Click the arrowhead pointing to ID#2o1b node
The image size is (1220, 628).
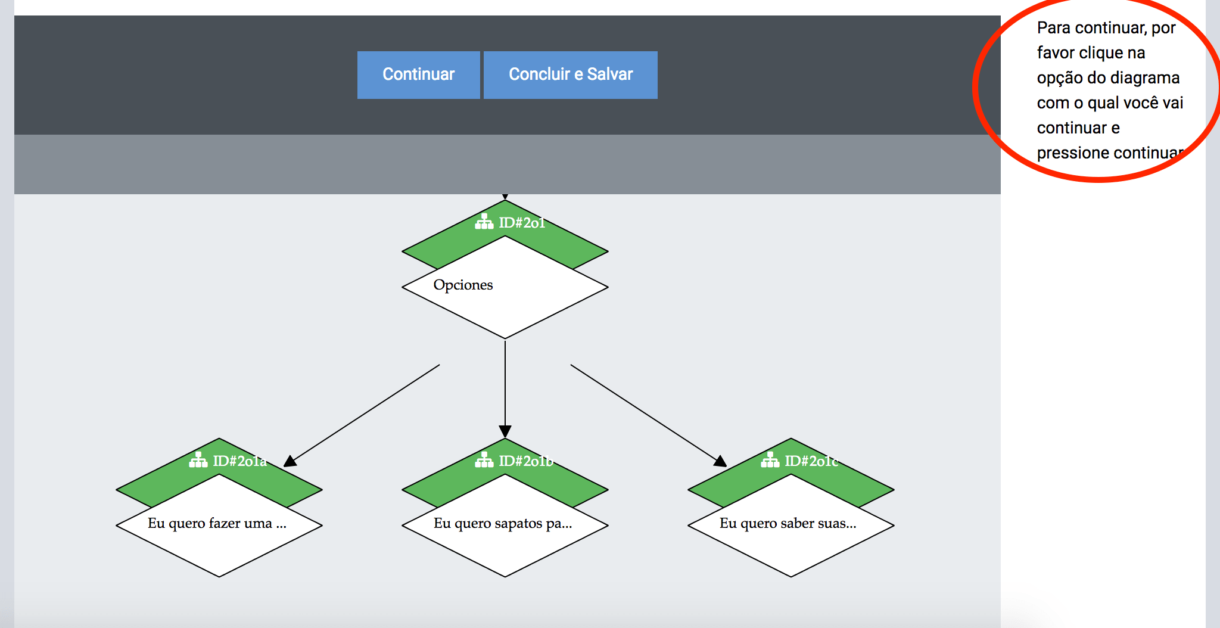click(x=505, y=431)
